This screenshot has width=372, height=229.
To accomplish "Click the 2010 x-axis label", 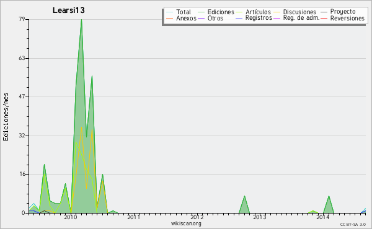I will click(71, 217).
